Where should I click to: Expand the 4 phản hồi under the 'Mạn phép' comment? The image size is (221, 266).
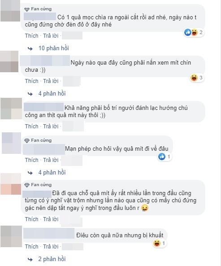point(52,173)
